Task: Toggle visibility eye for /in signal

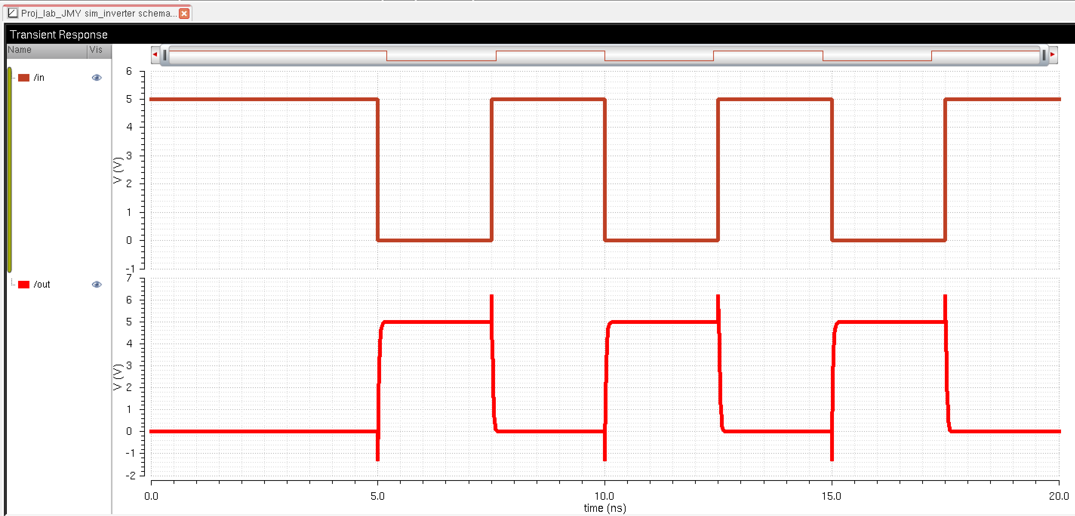Action: (96, 78)
